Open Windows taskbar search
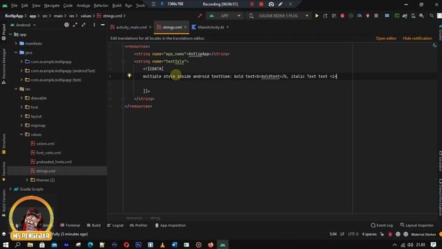442x249 pixels. 17,245
